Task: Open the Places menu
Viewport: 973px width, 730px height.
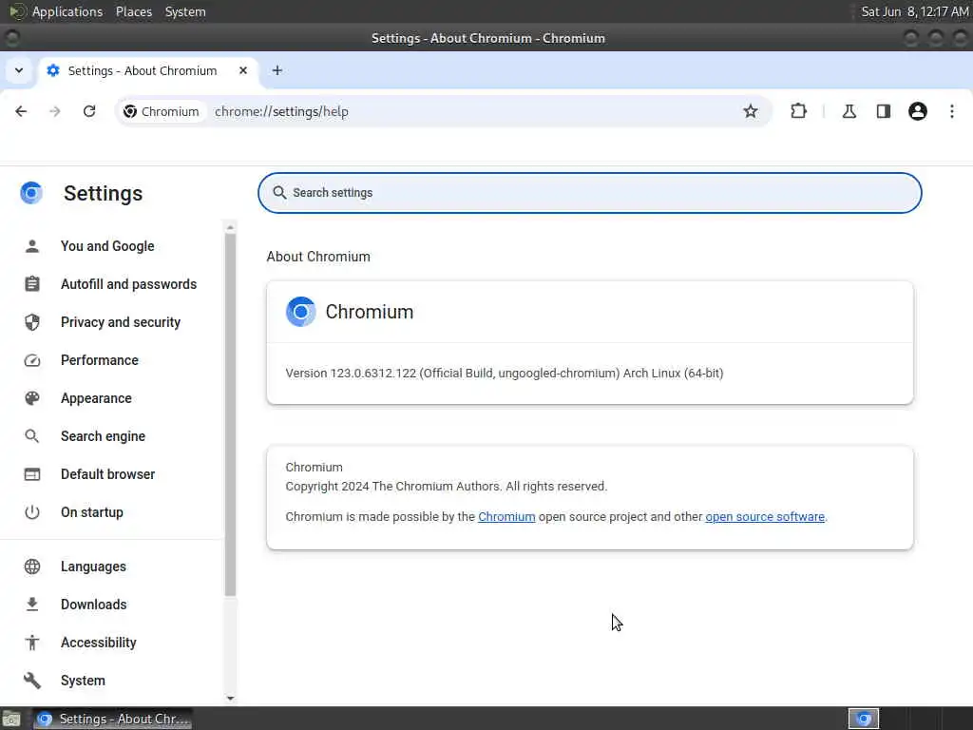Action: (x=134, y=11)
